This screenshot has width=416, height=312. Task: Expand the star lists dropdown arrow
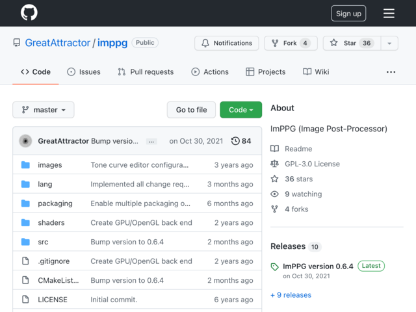pyautogui.click(x=389, y=43)
